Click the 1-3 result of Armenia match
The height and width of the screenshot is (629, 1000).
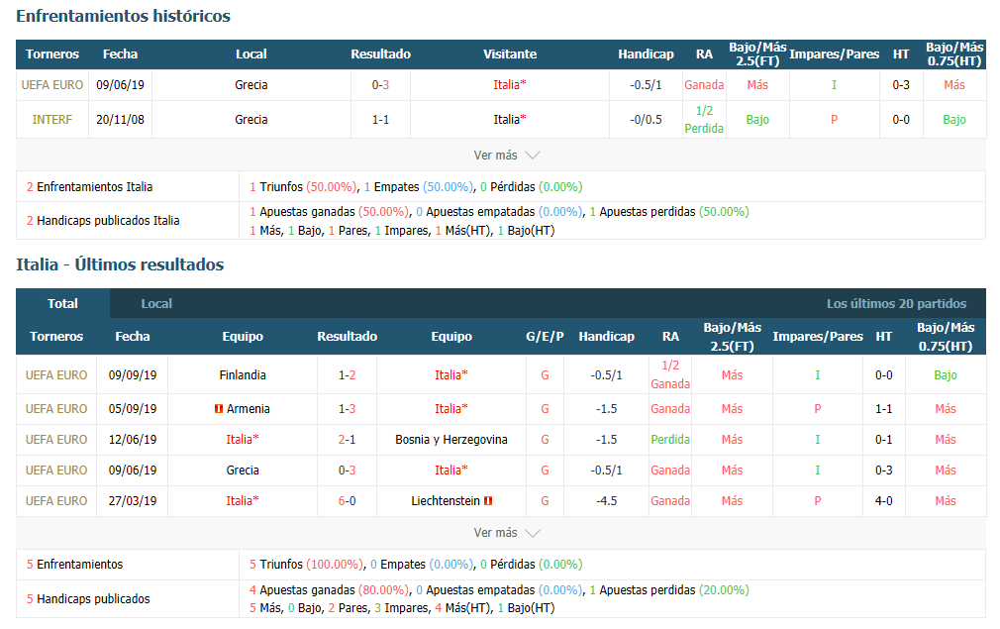click(347, 409)
